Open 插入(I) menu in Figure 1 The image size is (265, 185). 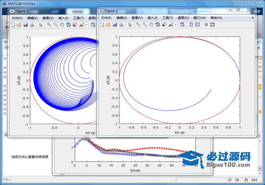coord(63,18)
